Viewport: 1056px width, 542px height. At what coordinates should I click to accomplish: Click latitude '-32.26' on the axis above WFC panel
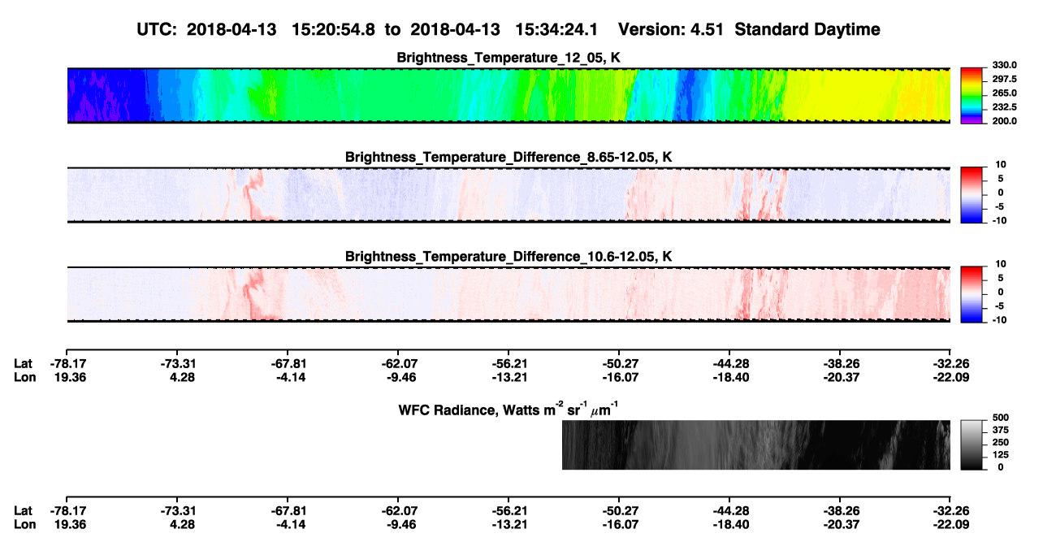(x=950, y=363)
